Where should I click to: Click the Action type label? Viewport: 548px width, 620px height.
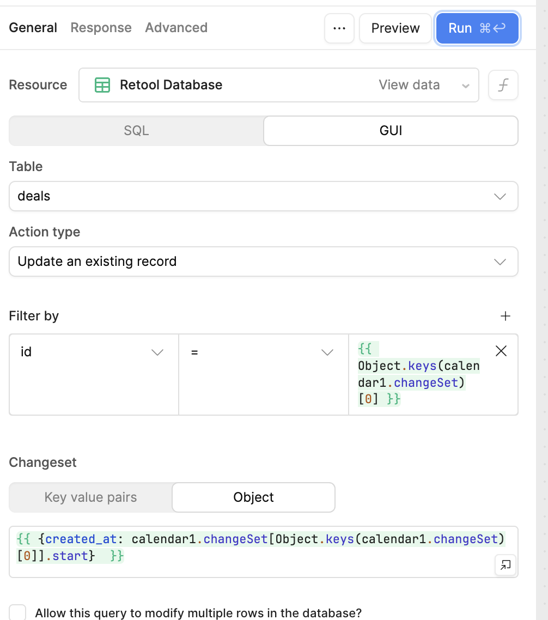click(45, 232)
